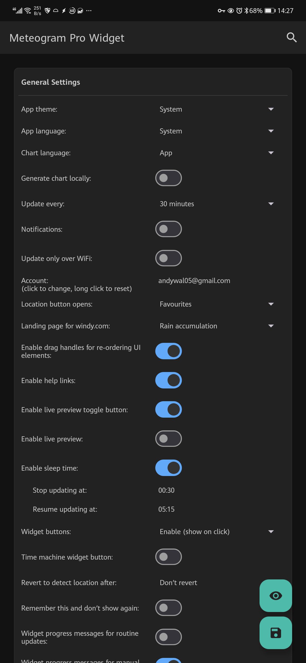Open the App theme dropdown
Viewport: 306px width, 663px height.
pyautogui.click(x=216, y=109)
